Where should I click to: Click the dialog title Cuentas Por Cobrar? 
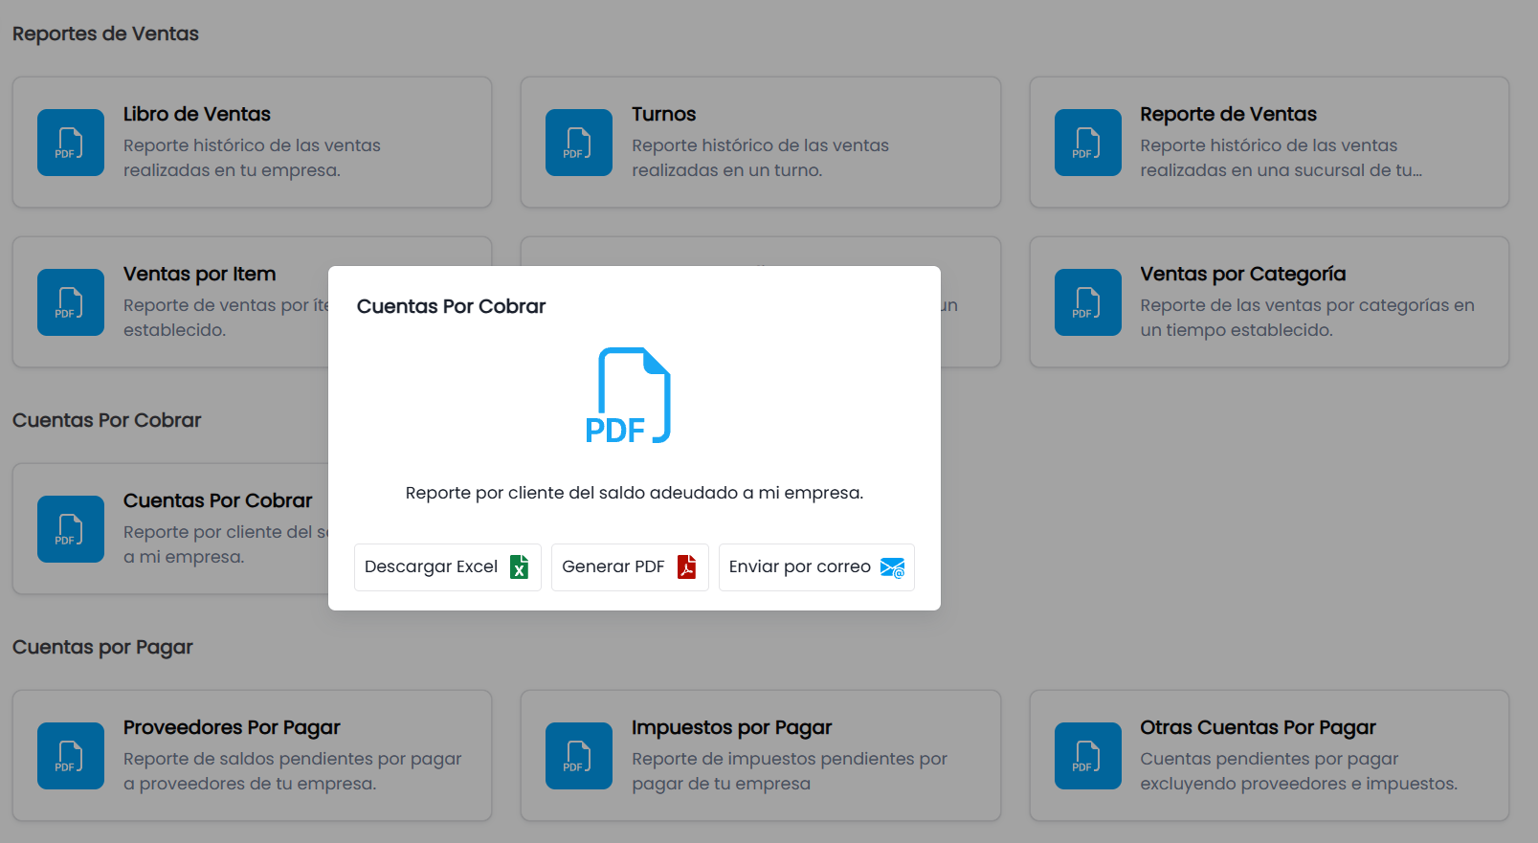click(451, 306)
